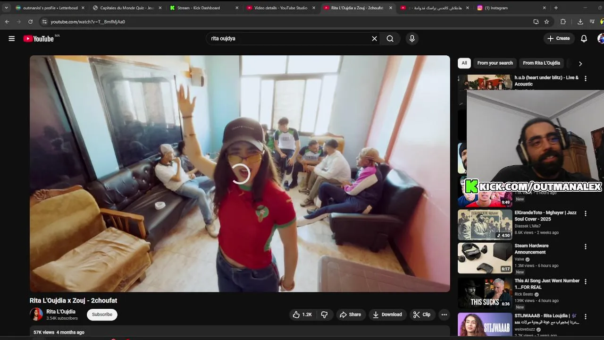Show next filter chips with right arrow

pyautogui.click(x=580, y=63)
